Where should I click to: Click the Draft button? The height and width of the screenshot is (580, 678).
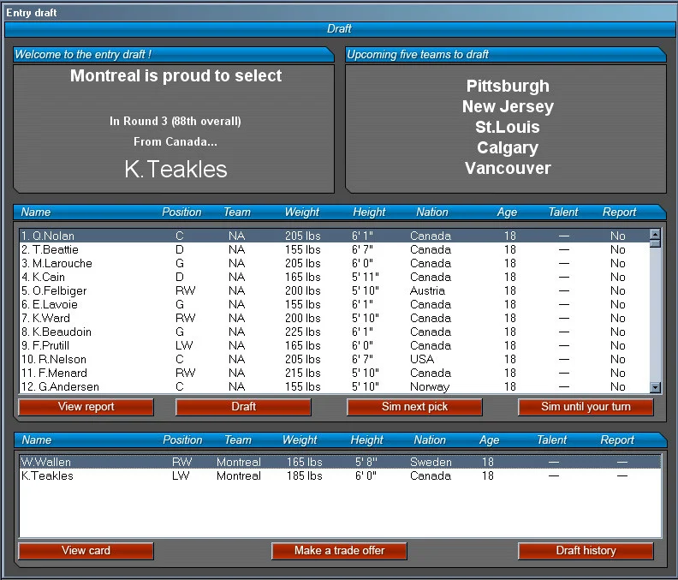[243, 407]
